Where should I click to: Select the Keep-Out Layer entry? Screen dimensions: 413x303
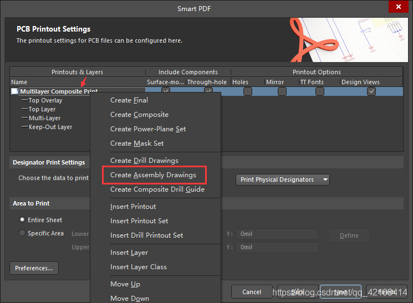(x=50, y=127)
